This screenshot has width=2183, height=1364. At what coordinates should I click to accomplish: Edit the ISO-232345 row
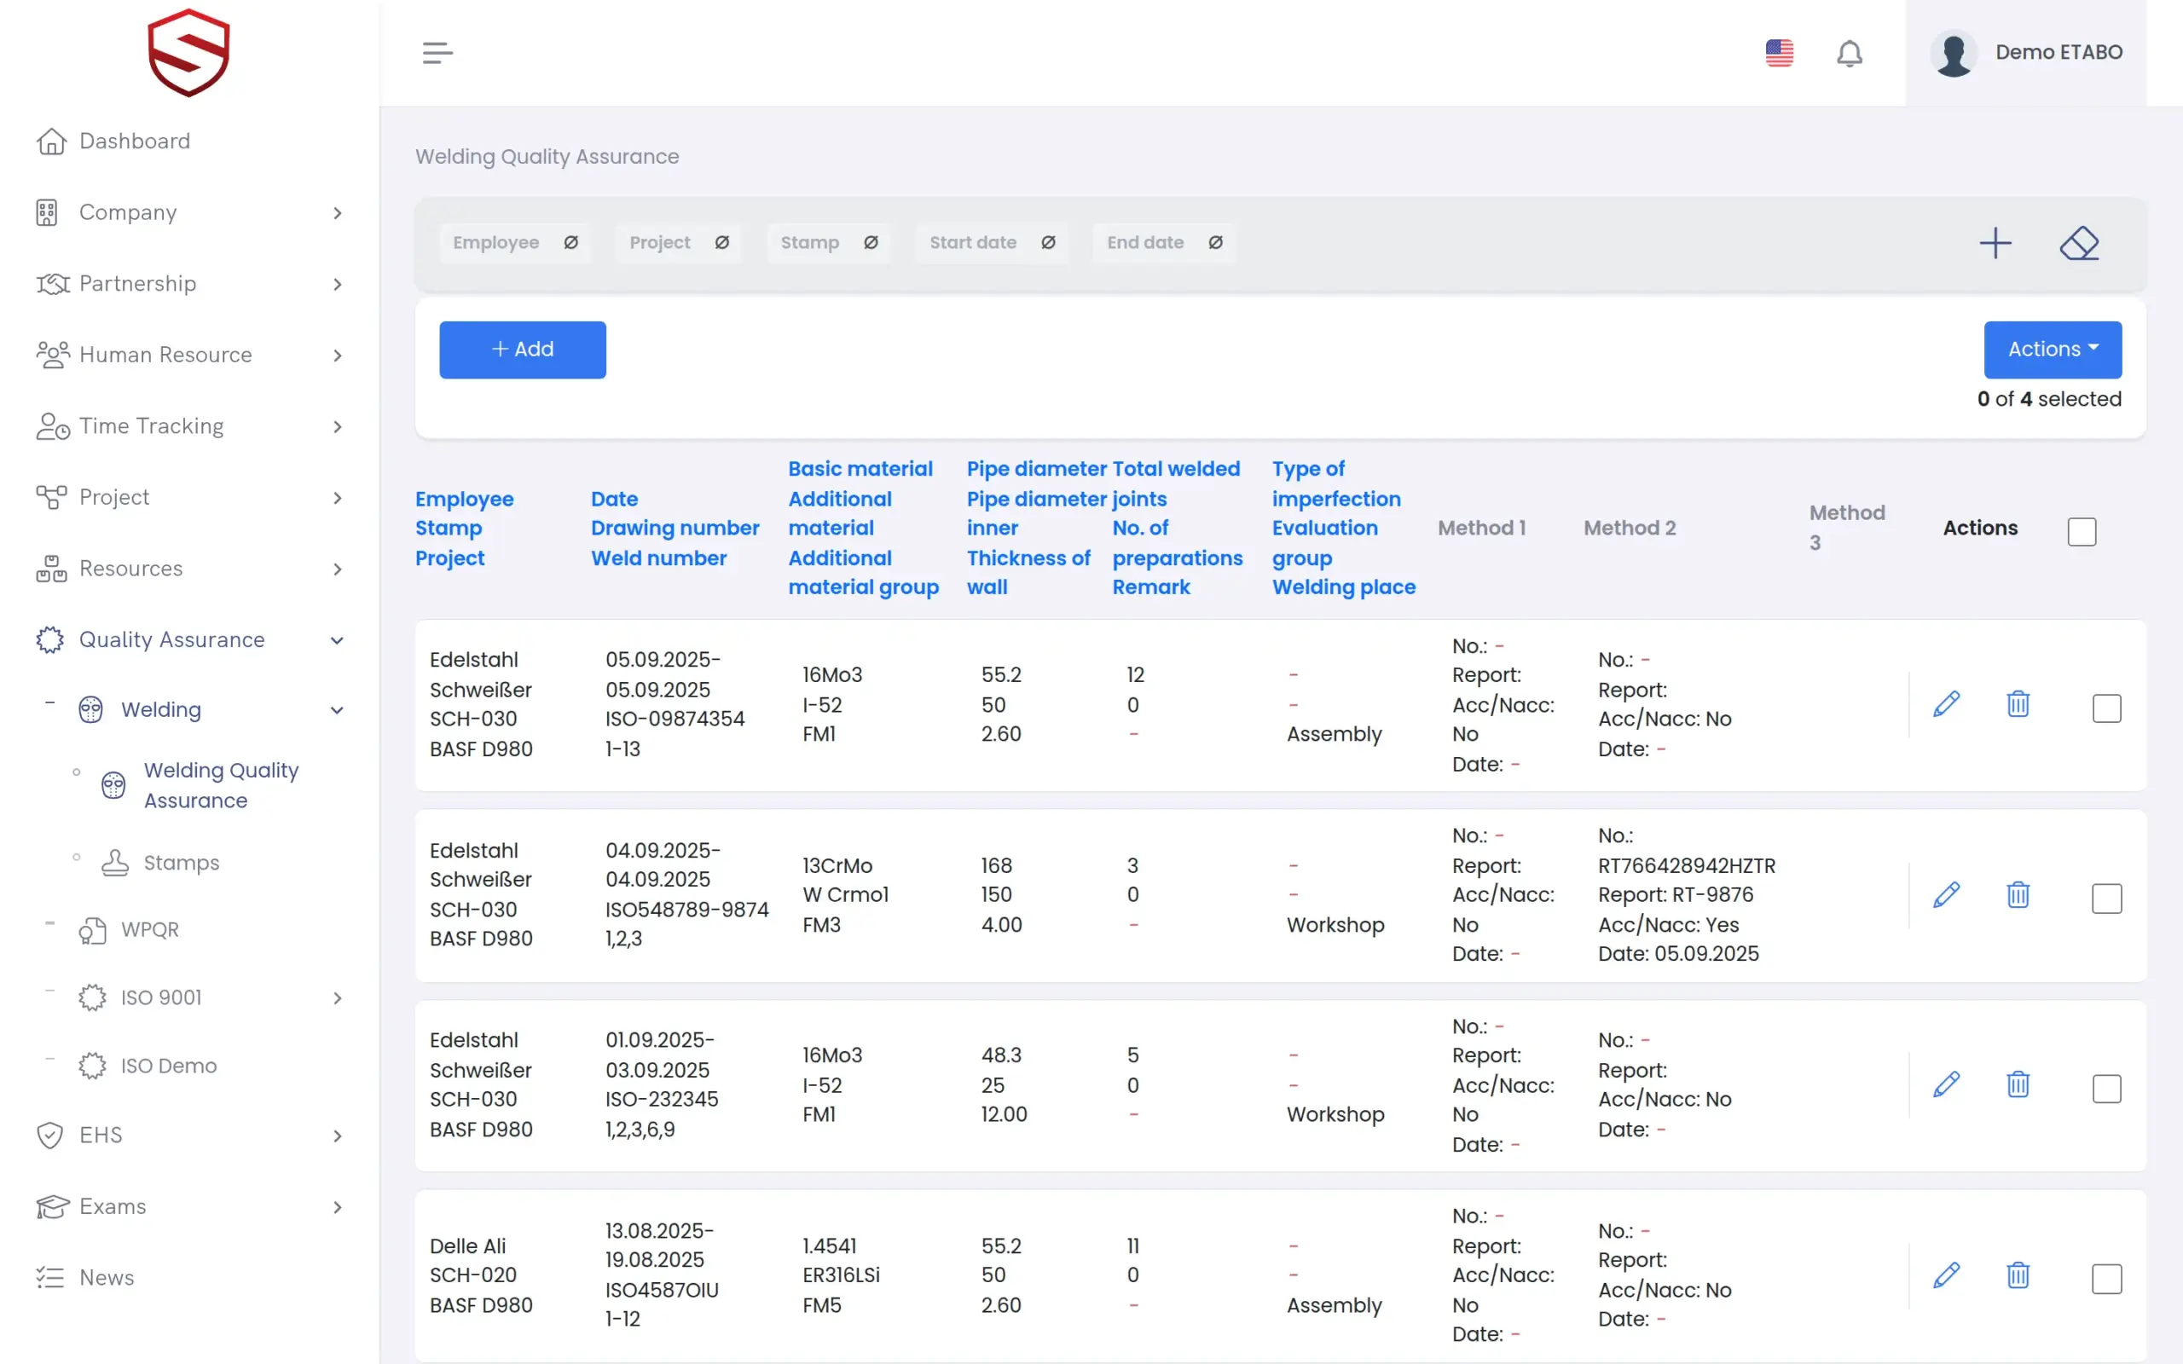pyautogui.click(x=1946, y=1085)
